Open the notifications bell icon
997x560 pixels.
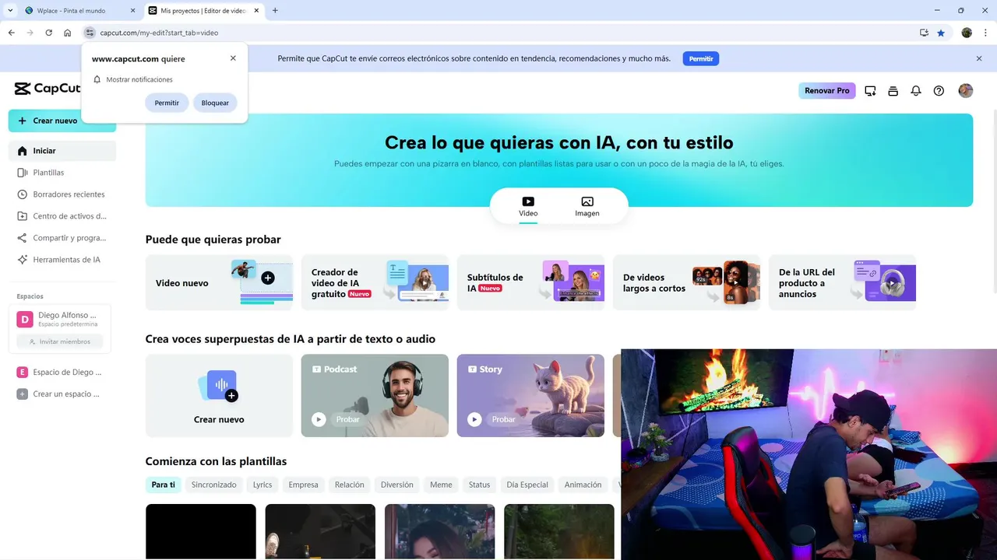coord(916,91)
